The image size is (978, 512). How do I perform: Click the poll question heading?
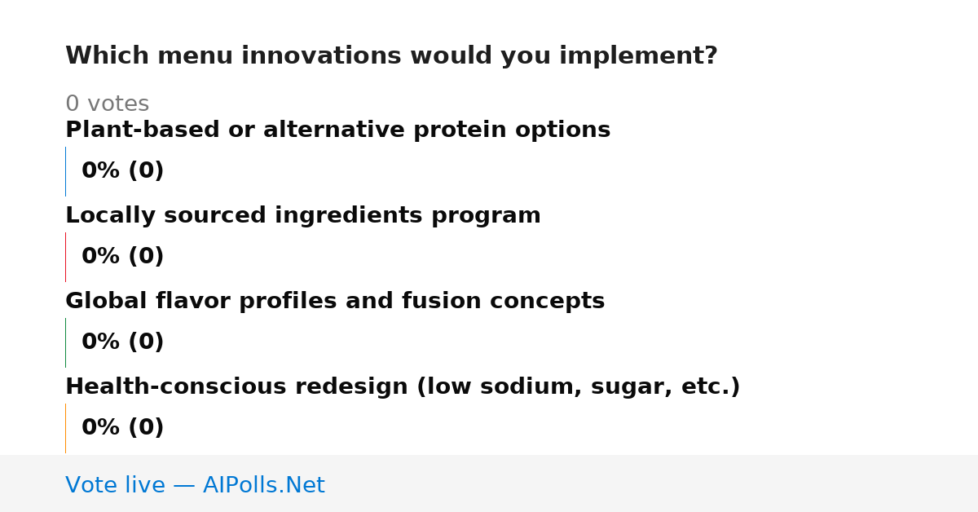point(391,55)
